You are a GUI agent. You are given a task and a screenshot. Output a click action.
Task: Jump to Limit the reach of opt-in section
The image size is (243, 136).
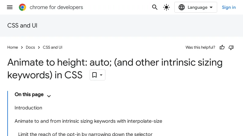point(85,134)
